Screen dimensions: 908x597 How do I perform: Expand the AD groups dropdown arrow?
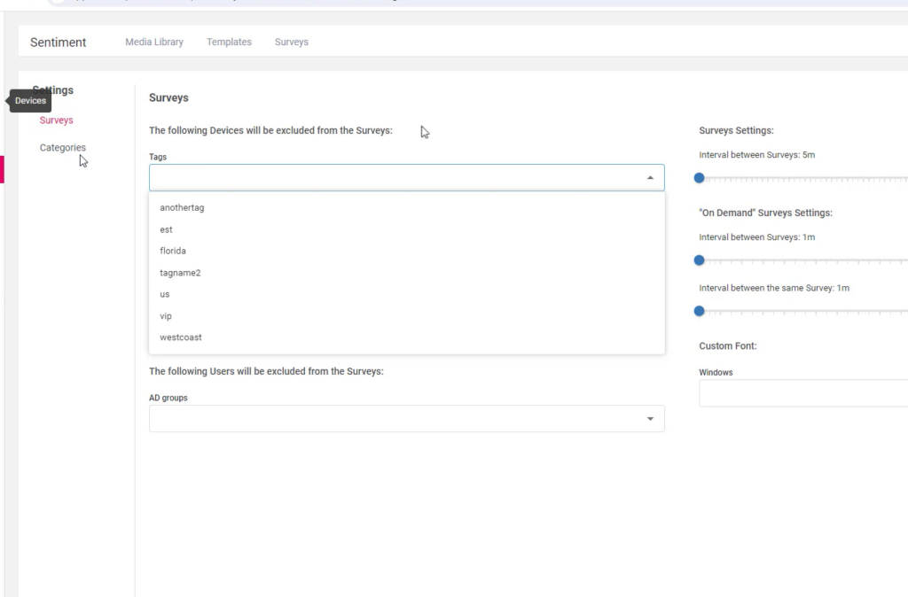tap(650, 419)
